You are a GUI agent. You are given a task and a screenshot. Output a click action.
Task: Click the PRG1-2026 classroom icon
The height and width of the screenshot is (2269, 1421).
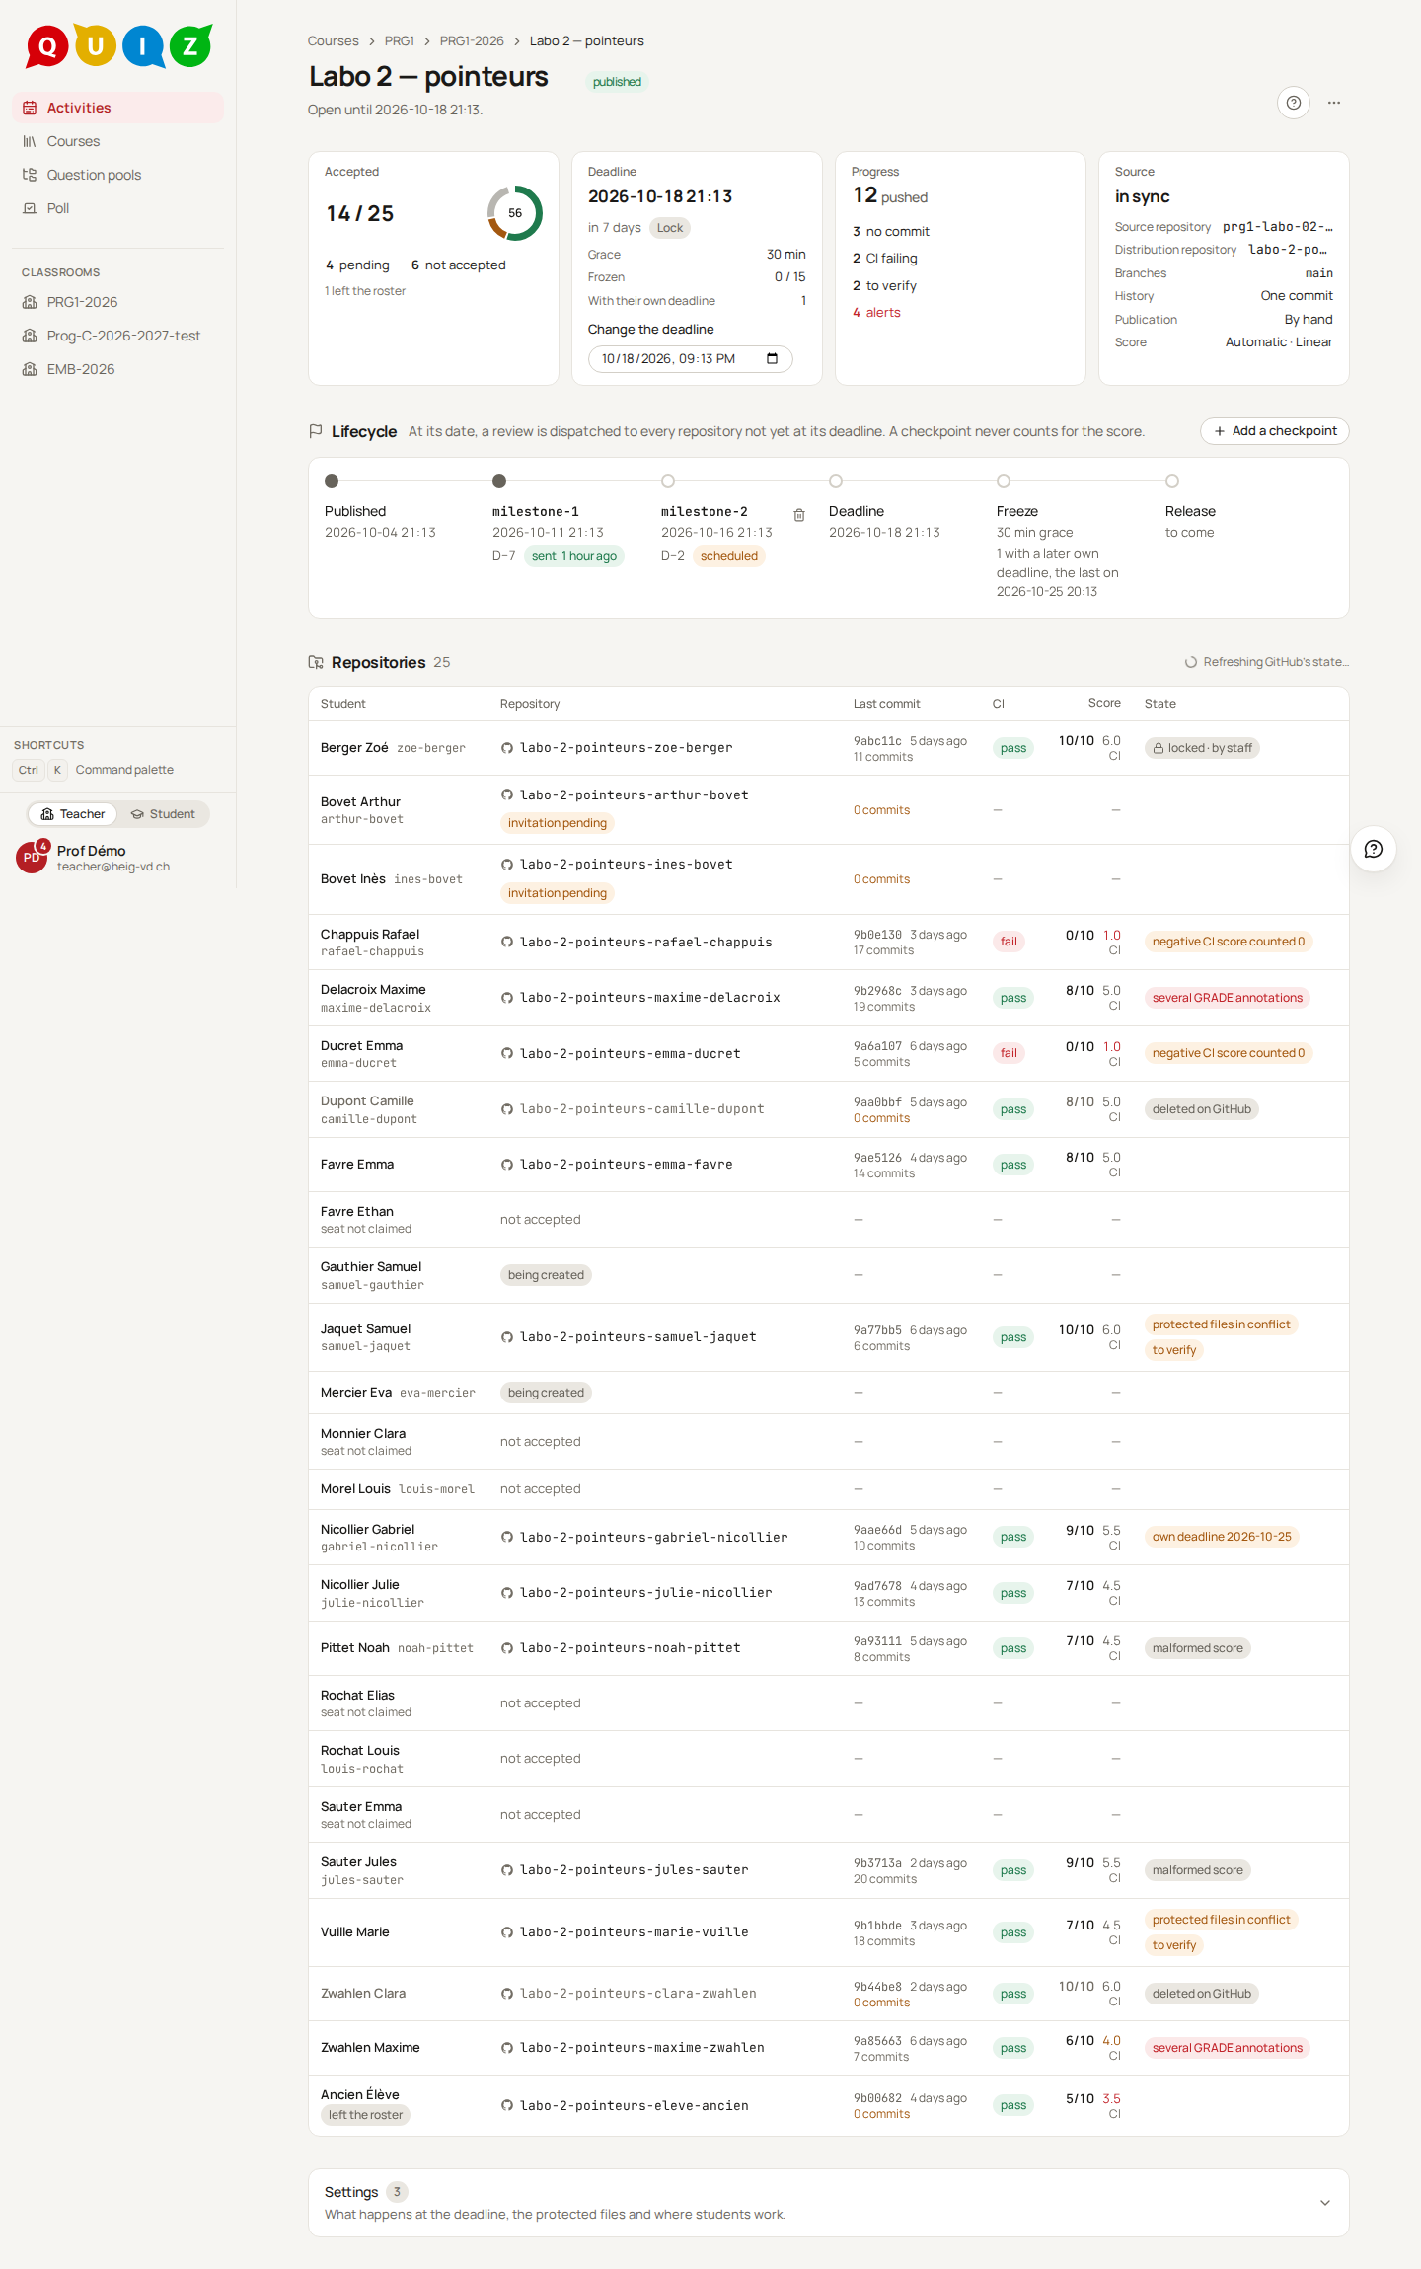click(30, 302)
